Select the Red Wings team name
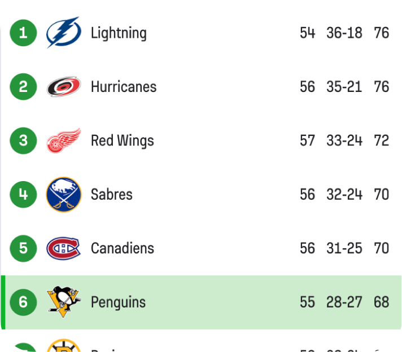The image size is (402, 352). (x=123, y=140)
